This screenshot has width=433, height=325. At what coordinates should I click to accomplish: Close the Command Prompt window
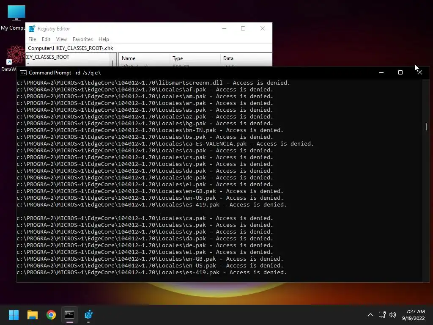click(420, 72)
